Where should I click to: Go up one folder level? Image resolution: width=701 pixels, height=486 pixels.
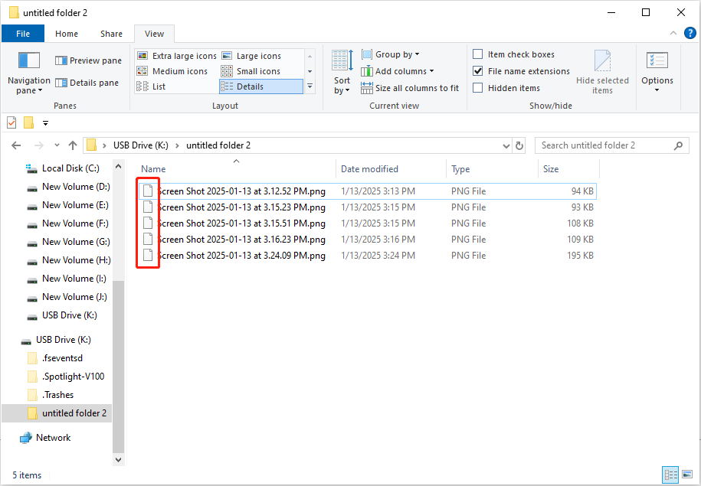click(x=73, y=145)
